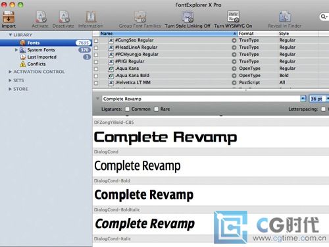329x247 pixels.
Task: Click the Complete Revamp preview text field
Action: tap(201, 99)
